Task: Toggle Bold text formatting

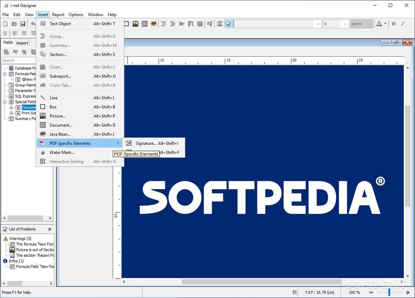Action: [394, 24]
